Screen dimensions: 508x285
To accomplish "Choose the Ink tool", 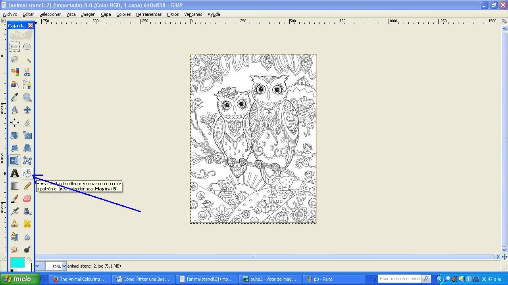I will [27, 211].
